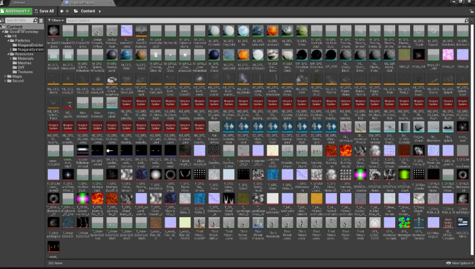
Task: Expand the Maps folder arrow
Action: [x=6, y=76]
